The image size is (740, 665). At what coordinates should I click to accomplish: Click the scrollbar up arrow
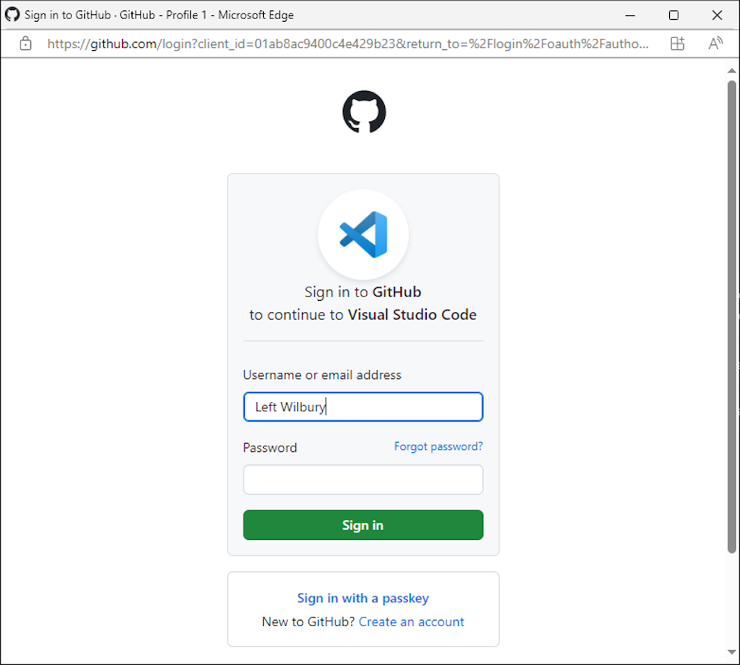731,70
